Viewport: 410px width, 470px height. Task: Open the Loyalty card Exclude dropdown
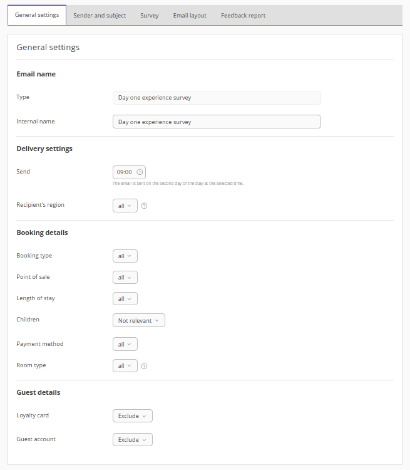tap(132, 415)
